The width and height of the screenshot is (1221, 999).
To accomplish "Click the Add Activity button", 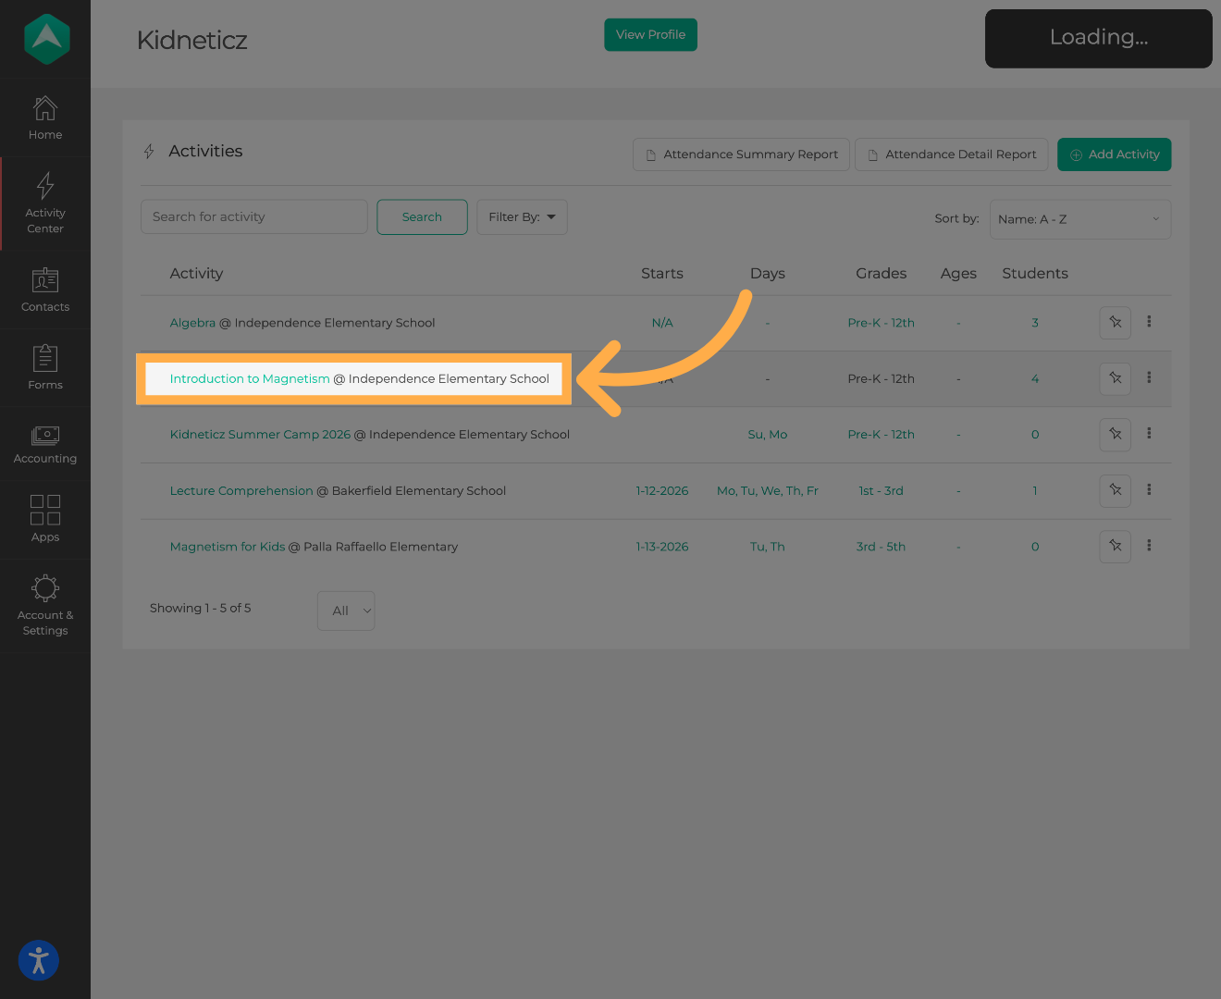I will click(1114, 154).
